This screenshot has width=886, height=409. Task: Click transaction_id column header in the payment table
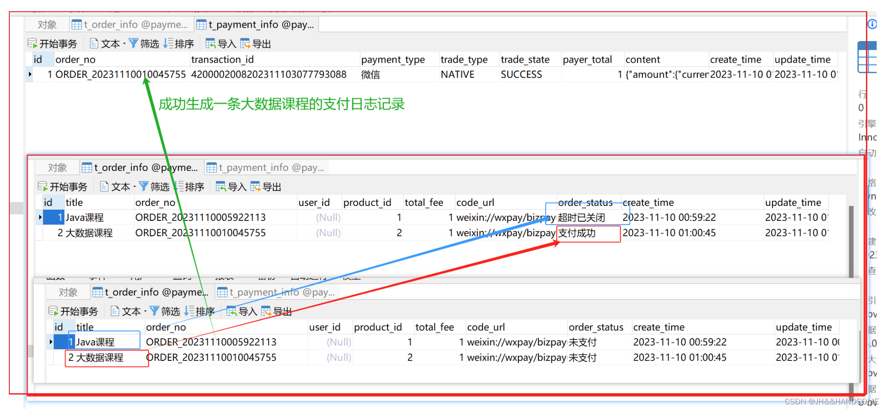point(275,59)
